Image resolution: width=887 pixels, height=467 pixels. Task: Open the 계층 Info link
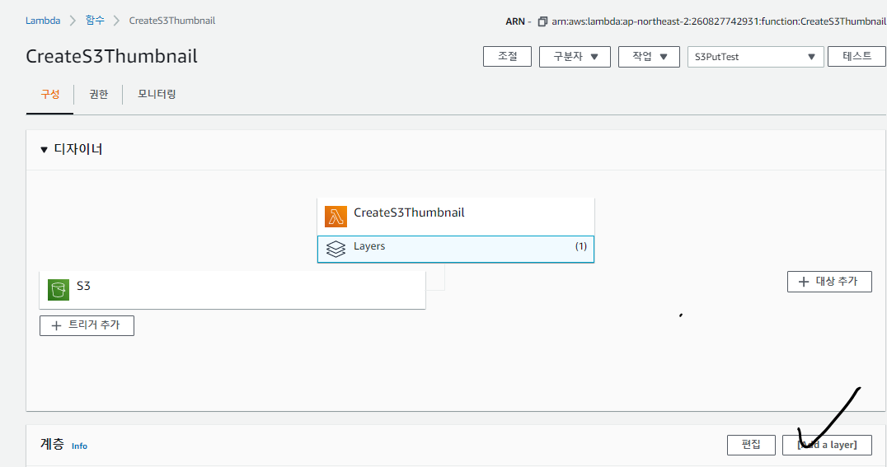click(79, 446)
